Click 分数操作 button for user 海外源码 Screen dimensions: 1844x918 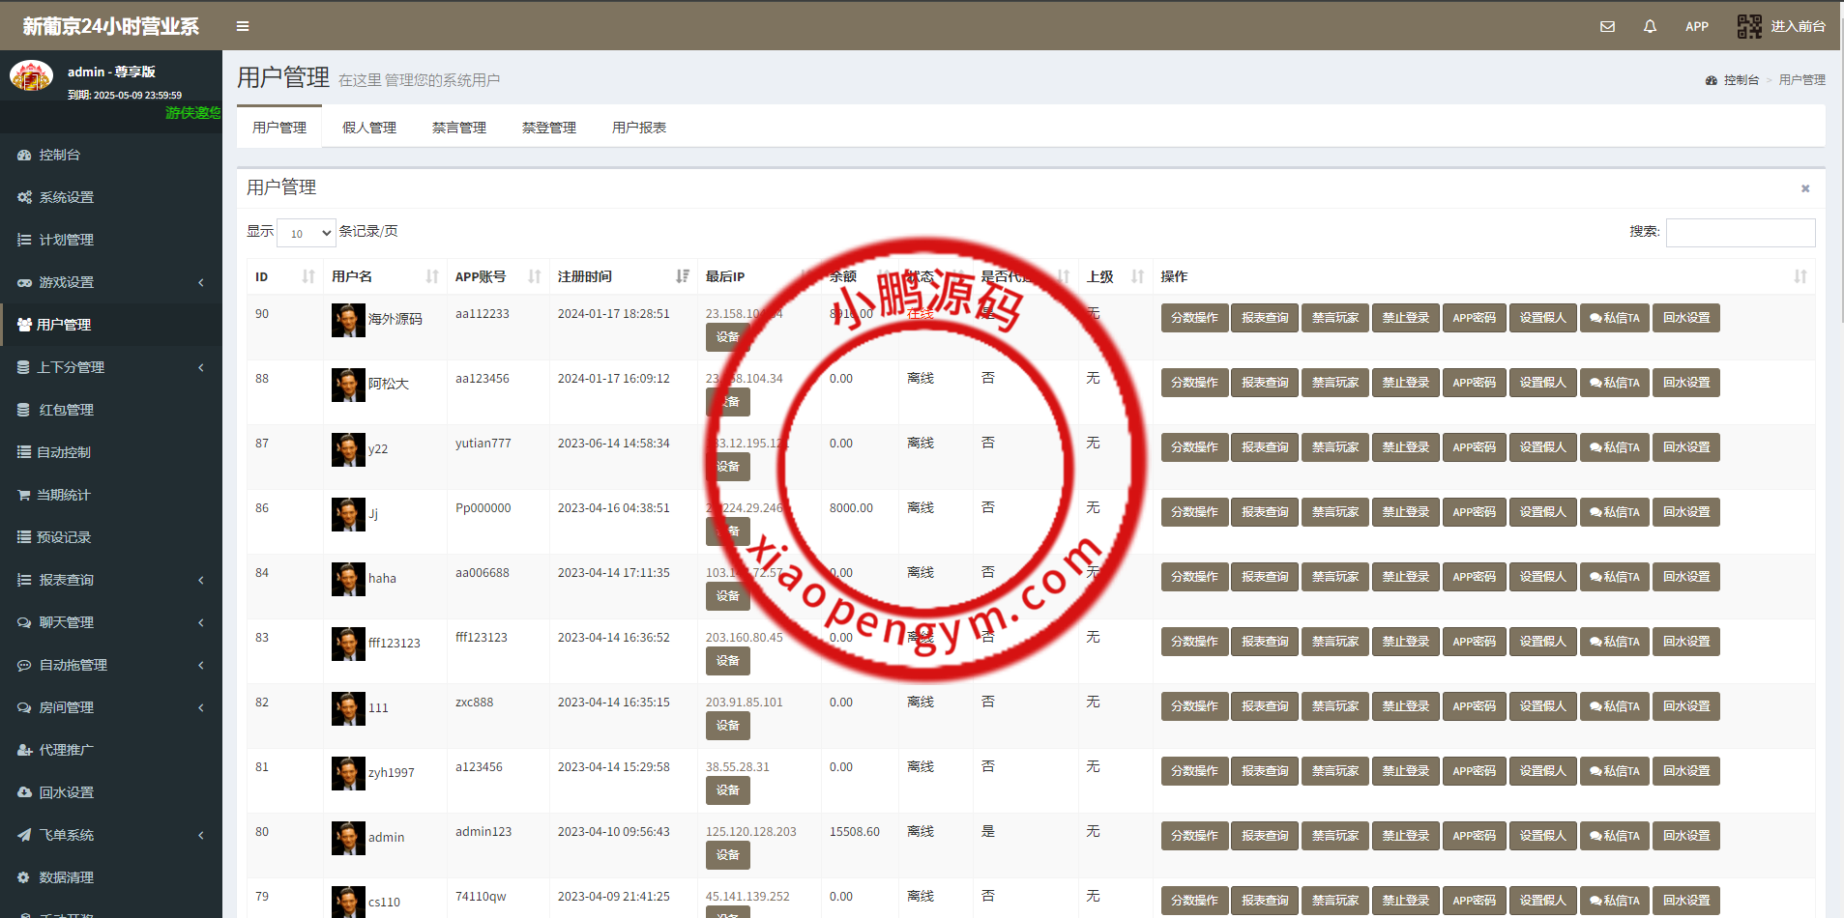[x=1194, y=318]
